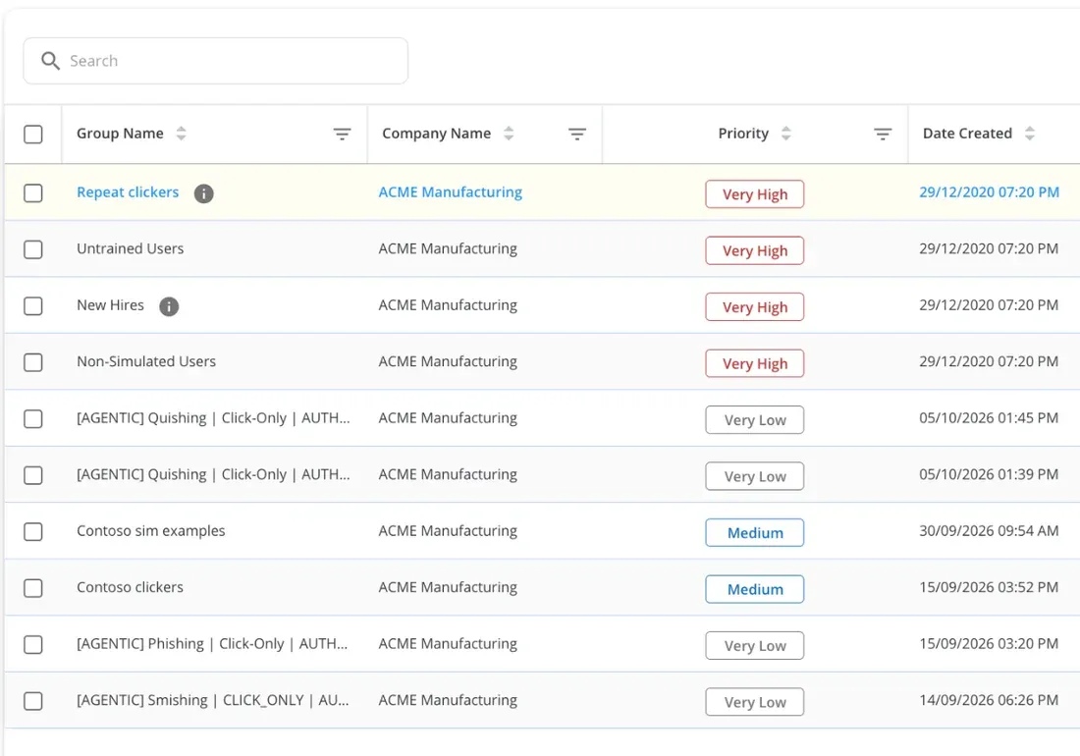Click the Priority column header label
Viewport: 1080px width, 756px height.
(x=743, y=134)
